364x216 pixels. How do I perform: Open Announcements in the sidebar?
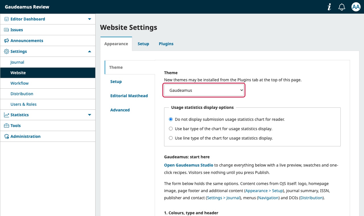[48, 41]
